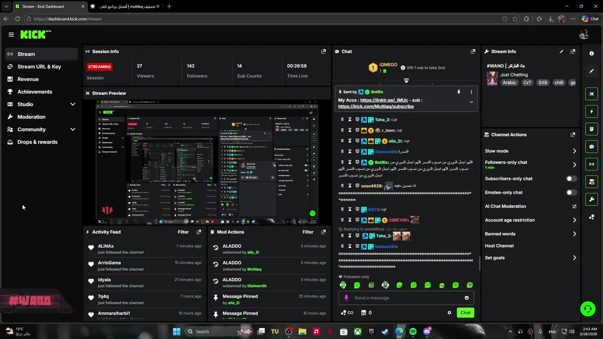
Task: Pop out the Channel Actions panel
Action: [x=573, y=135]
